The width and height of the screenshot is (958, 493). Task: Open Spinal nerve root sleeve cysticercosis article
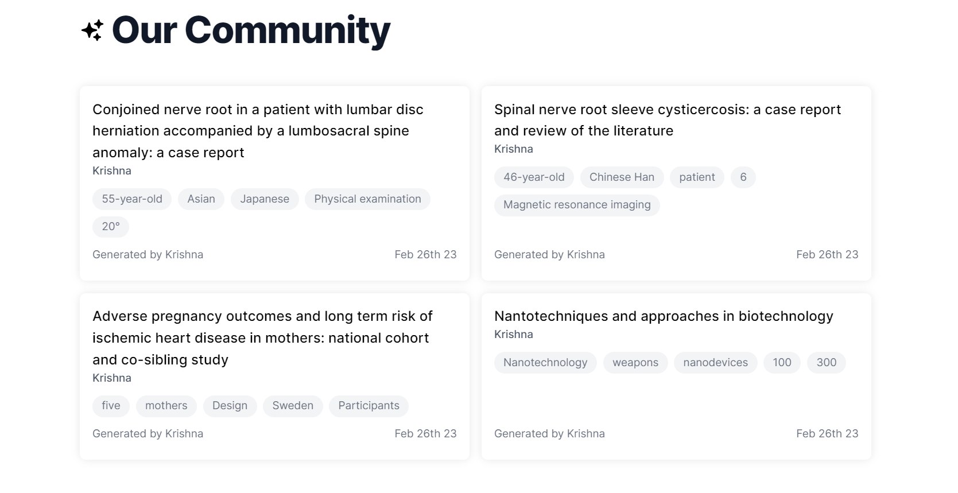[x=667, y=120]
